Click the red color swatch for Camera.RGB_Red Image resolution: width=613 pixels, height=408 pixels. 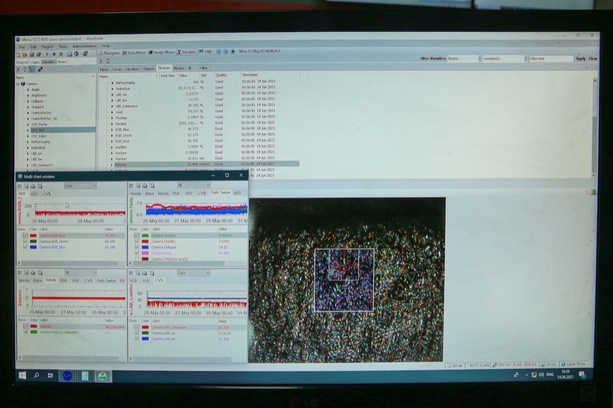tap(33, 236)
